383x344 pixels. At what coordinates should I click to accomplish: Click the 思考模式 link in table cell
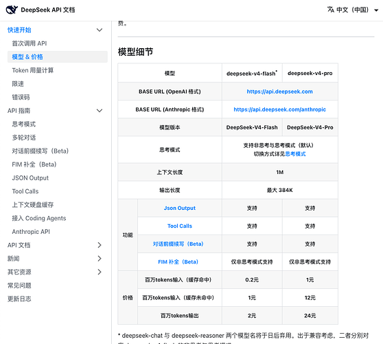295,154
